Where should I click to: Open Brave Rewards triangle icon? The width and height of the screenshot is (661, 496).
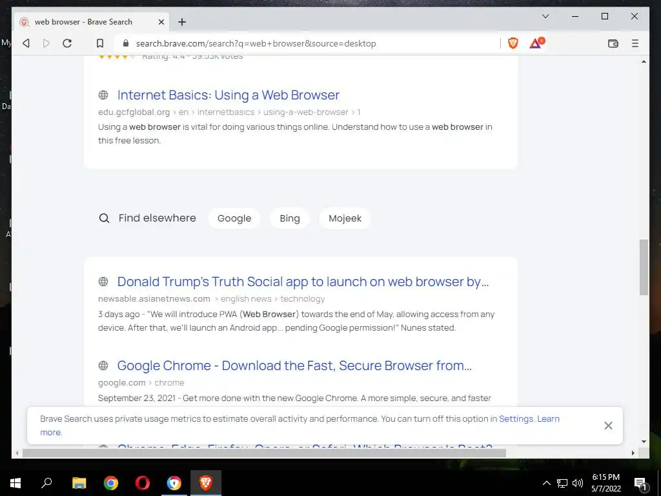[536, 43]
